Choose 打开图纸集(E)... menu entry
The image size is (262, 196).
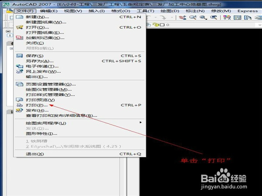coord(80,33)
